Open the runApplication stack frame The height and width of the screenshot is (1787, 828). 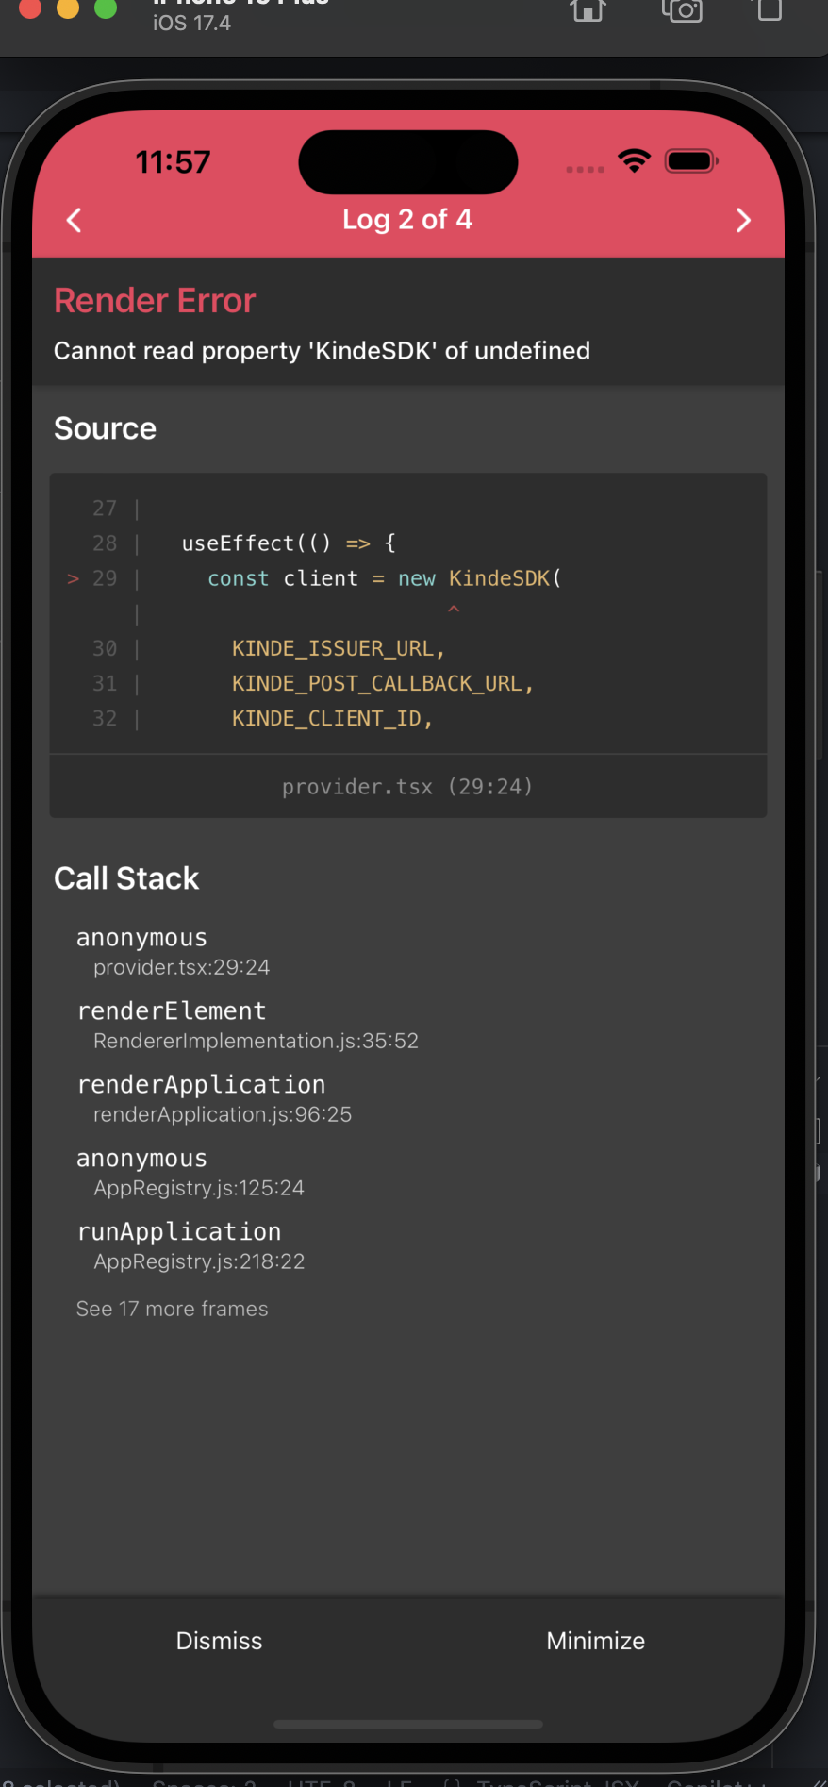coord(190,1245)
